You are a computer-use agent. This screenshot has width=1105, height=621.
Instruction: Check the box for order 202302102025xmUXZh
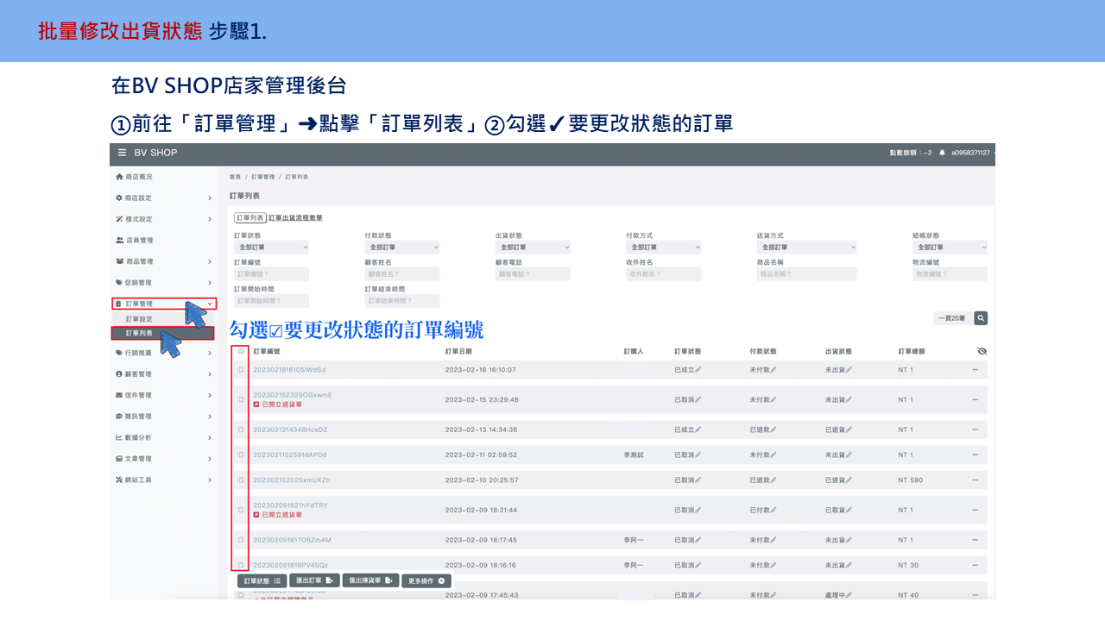[x=241, y=480]
